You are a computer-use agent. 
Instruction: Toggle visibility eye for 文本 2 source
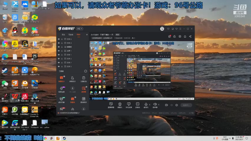click(x=59, y=59)
